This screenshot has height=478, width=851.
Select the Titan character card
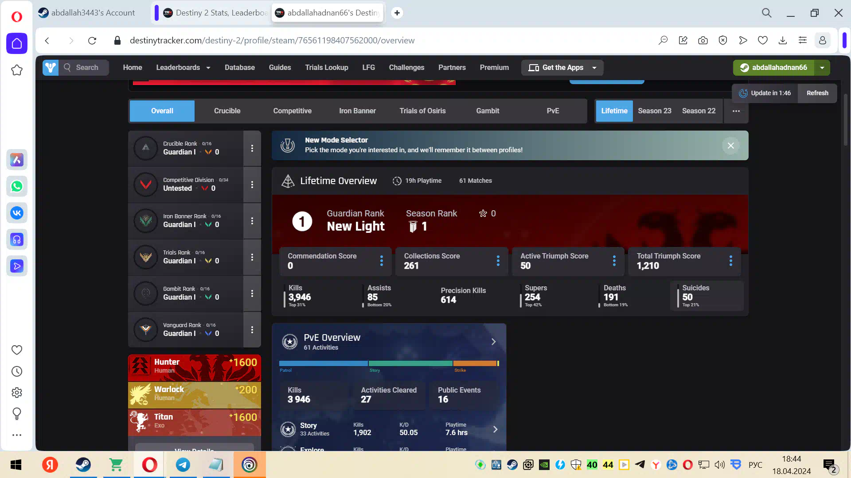(195, 423)
